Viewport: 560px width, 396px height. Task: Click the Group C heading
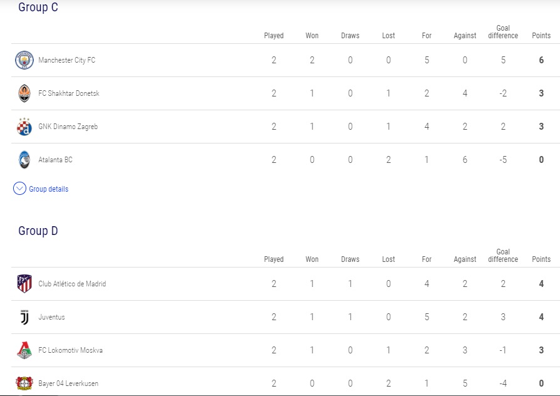(x=38, y=8)
